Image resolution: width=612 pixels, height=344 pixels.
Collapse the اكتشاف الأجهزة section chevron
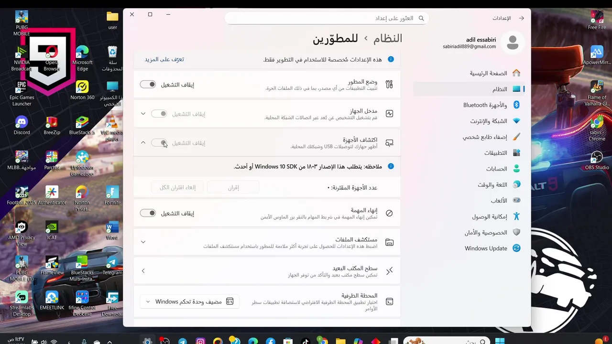pos(143,143)
